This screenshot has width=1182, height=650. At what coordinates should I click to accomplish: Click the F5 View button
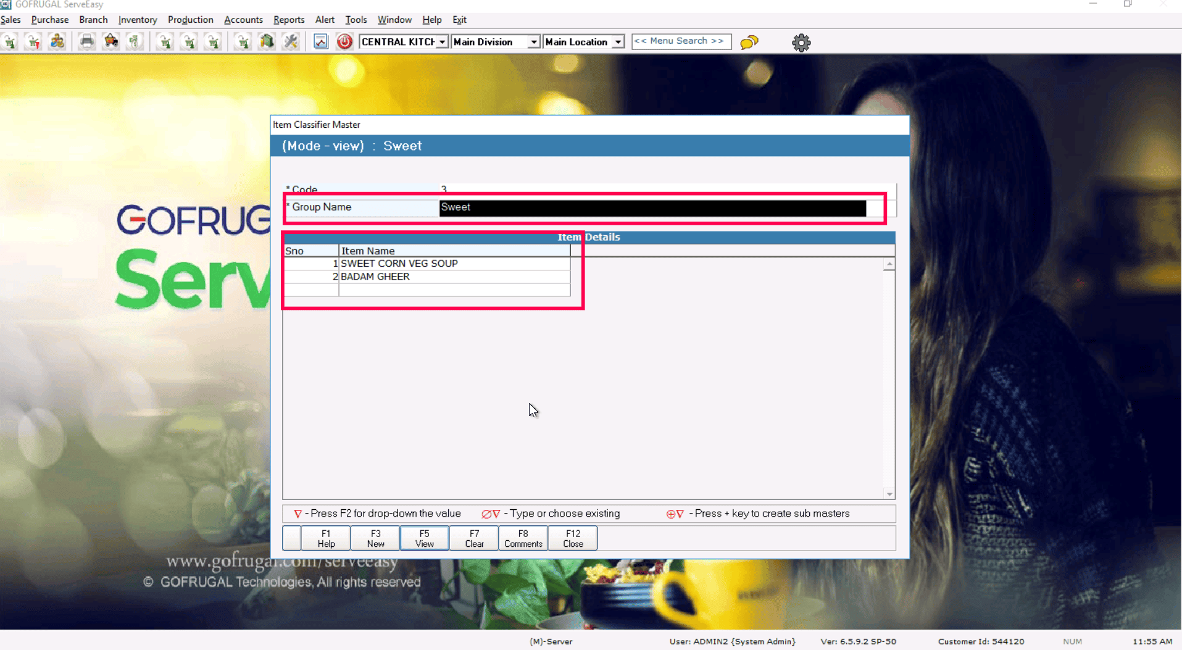click(425, 538)
